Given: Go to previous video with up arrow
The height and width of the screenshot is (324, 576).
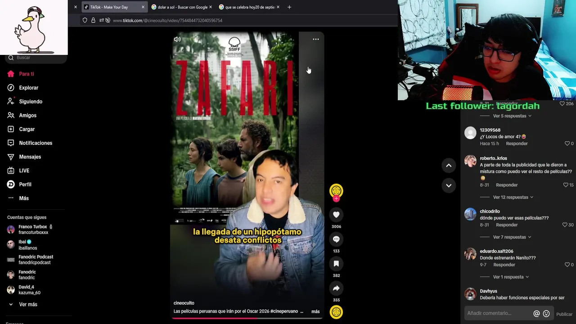Looking at the screenshot, I should (449, 166).
